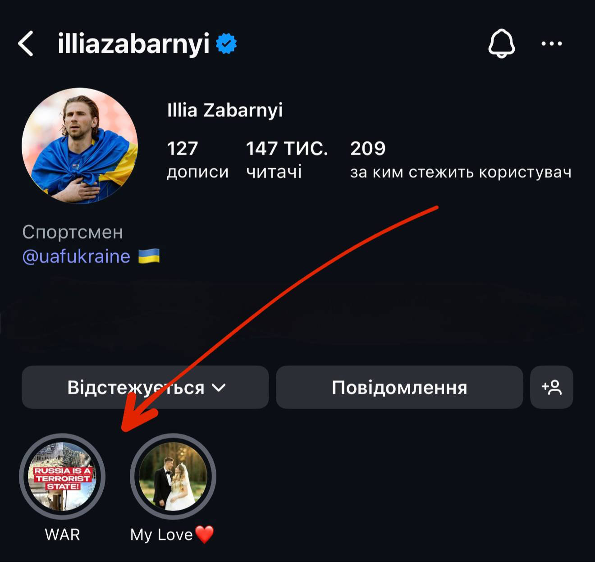595x562 pixels.
Task: Tap the illiazabarnyi username header
Action: click(133, 44)
